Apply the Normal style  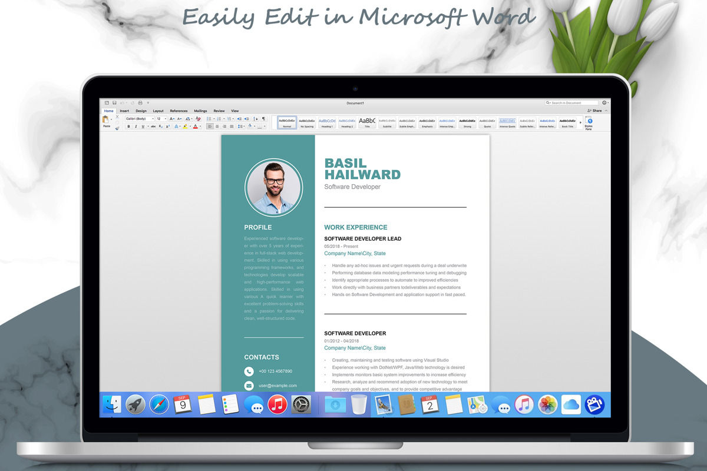pos(287,122)
